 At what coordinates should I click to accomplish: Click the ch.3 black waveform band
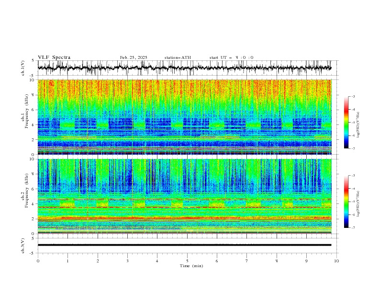pyautogui.click(x=184, y=245)
